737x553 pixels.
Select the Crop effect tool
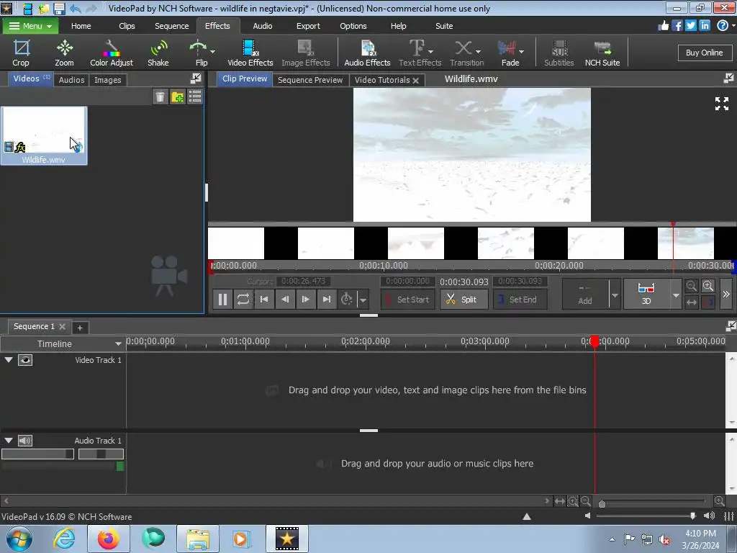tap(21, 53)
